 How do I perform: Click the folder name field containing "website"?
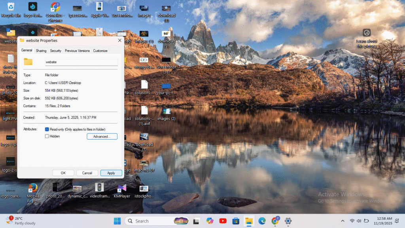click(x=81, y=62)
